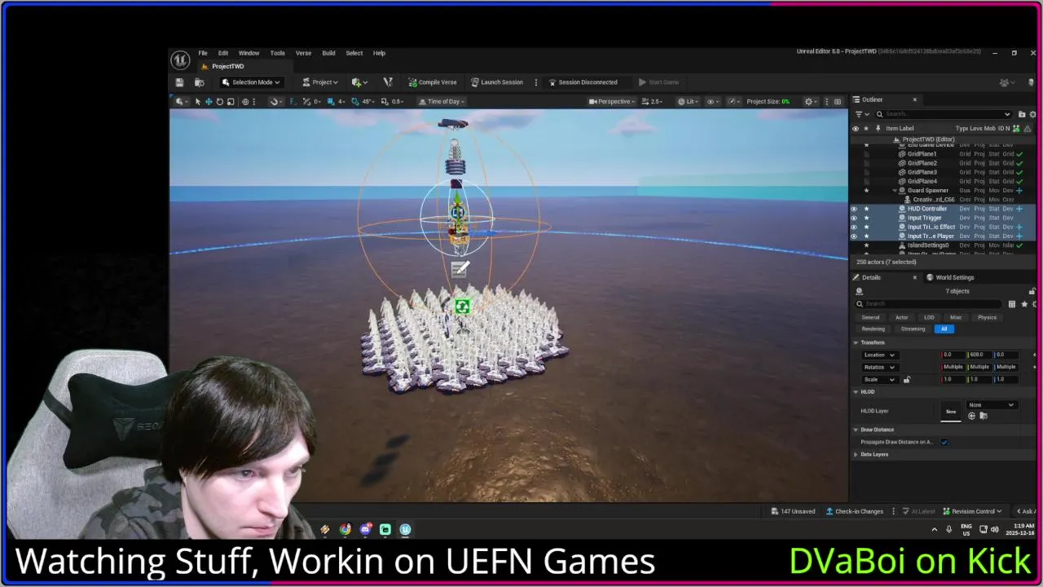This screenshot has height=587, width=1043.
Task: Choose the translate move tool in viewport
Action: 209,102
